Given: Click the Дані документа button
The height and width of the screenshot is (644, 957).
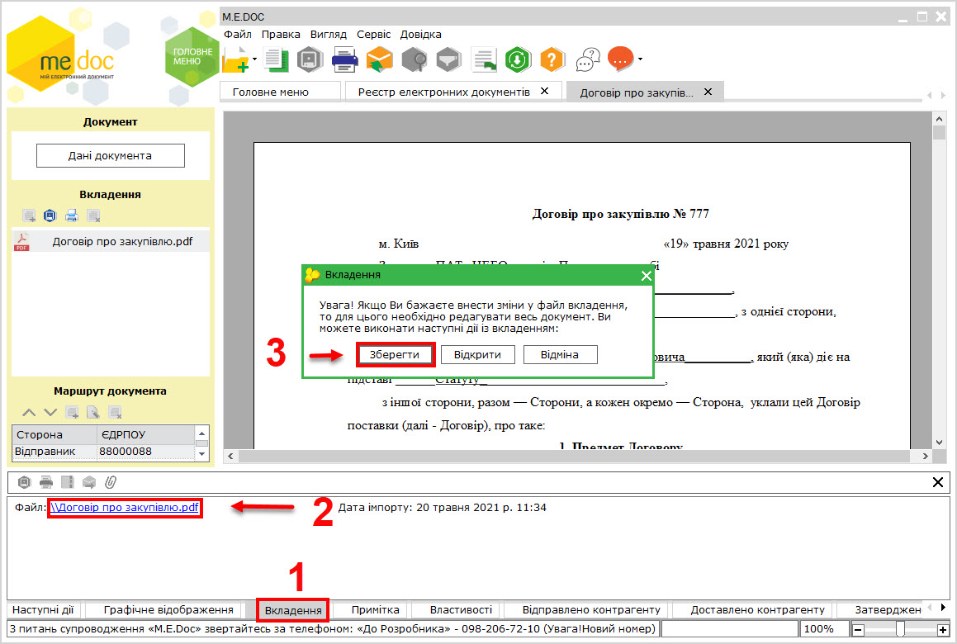Looking at the screenshot, I should point(111,156).
